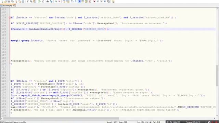Click the Close document toolbar icon
The image size is (219, 123).
tap(16, 1)
